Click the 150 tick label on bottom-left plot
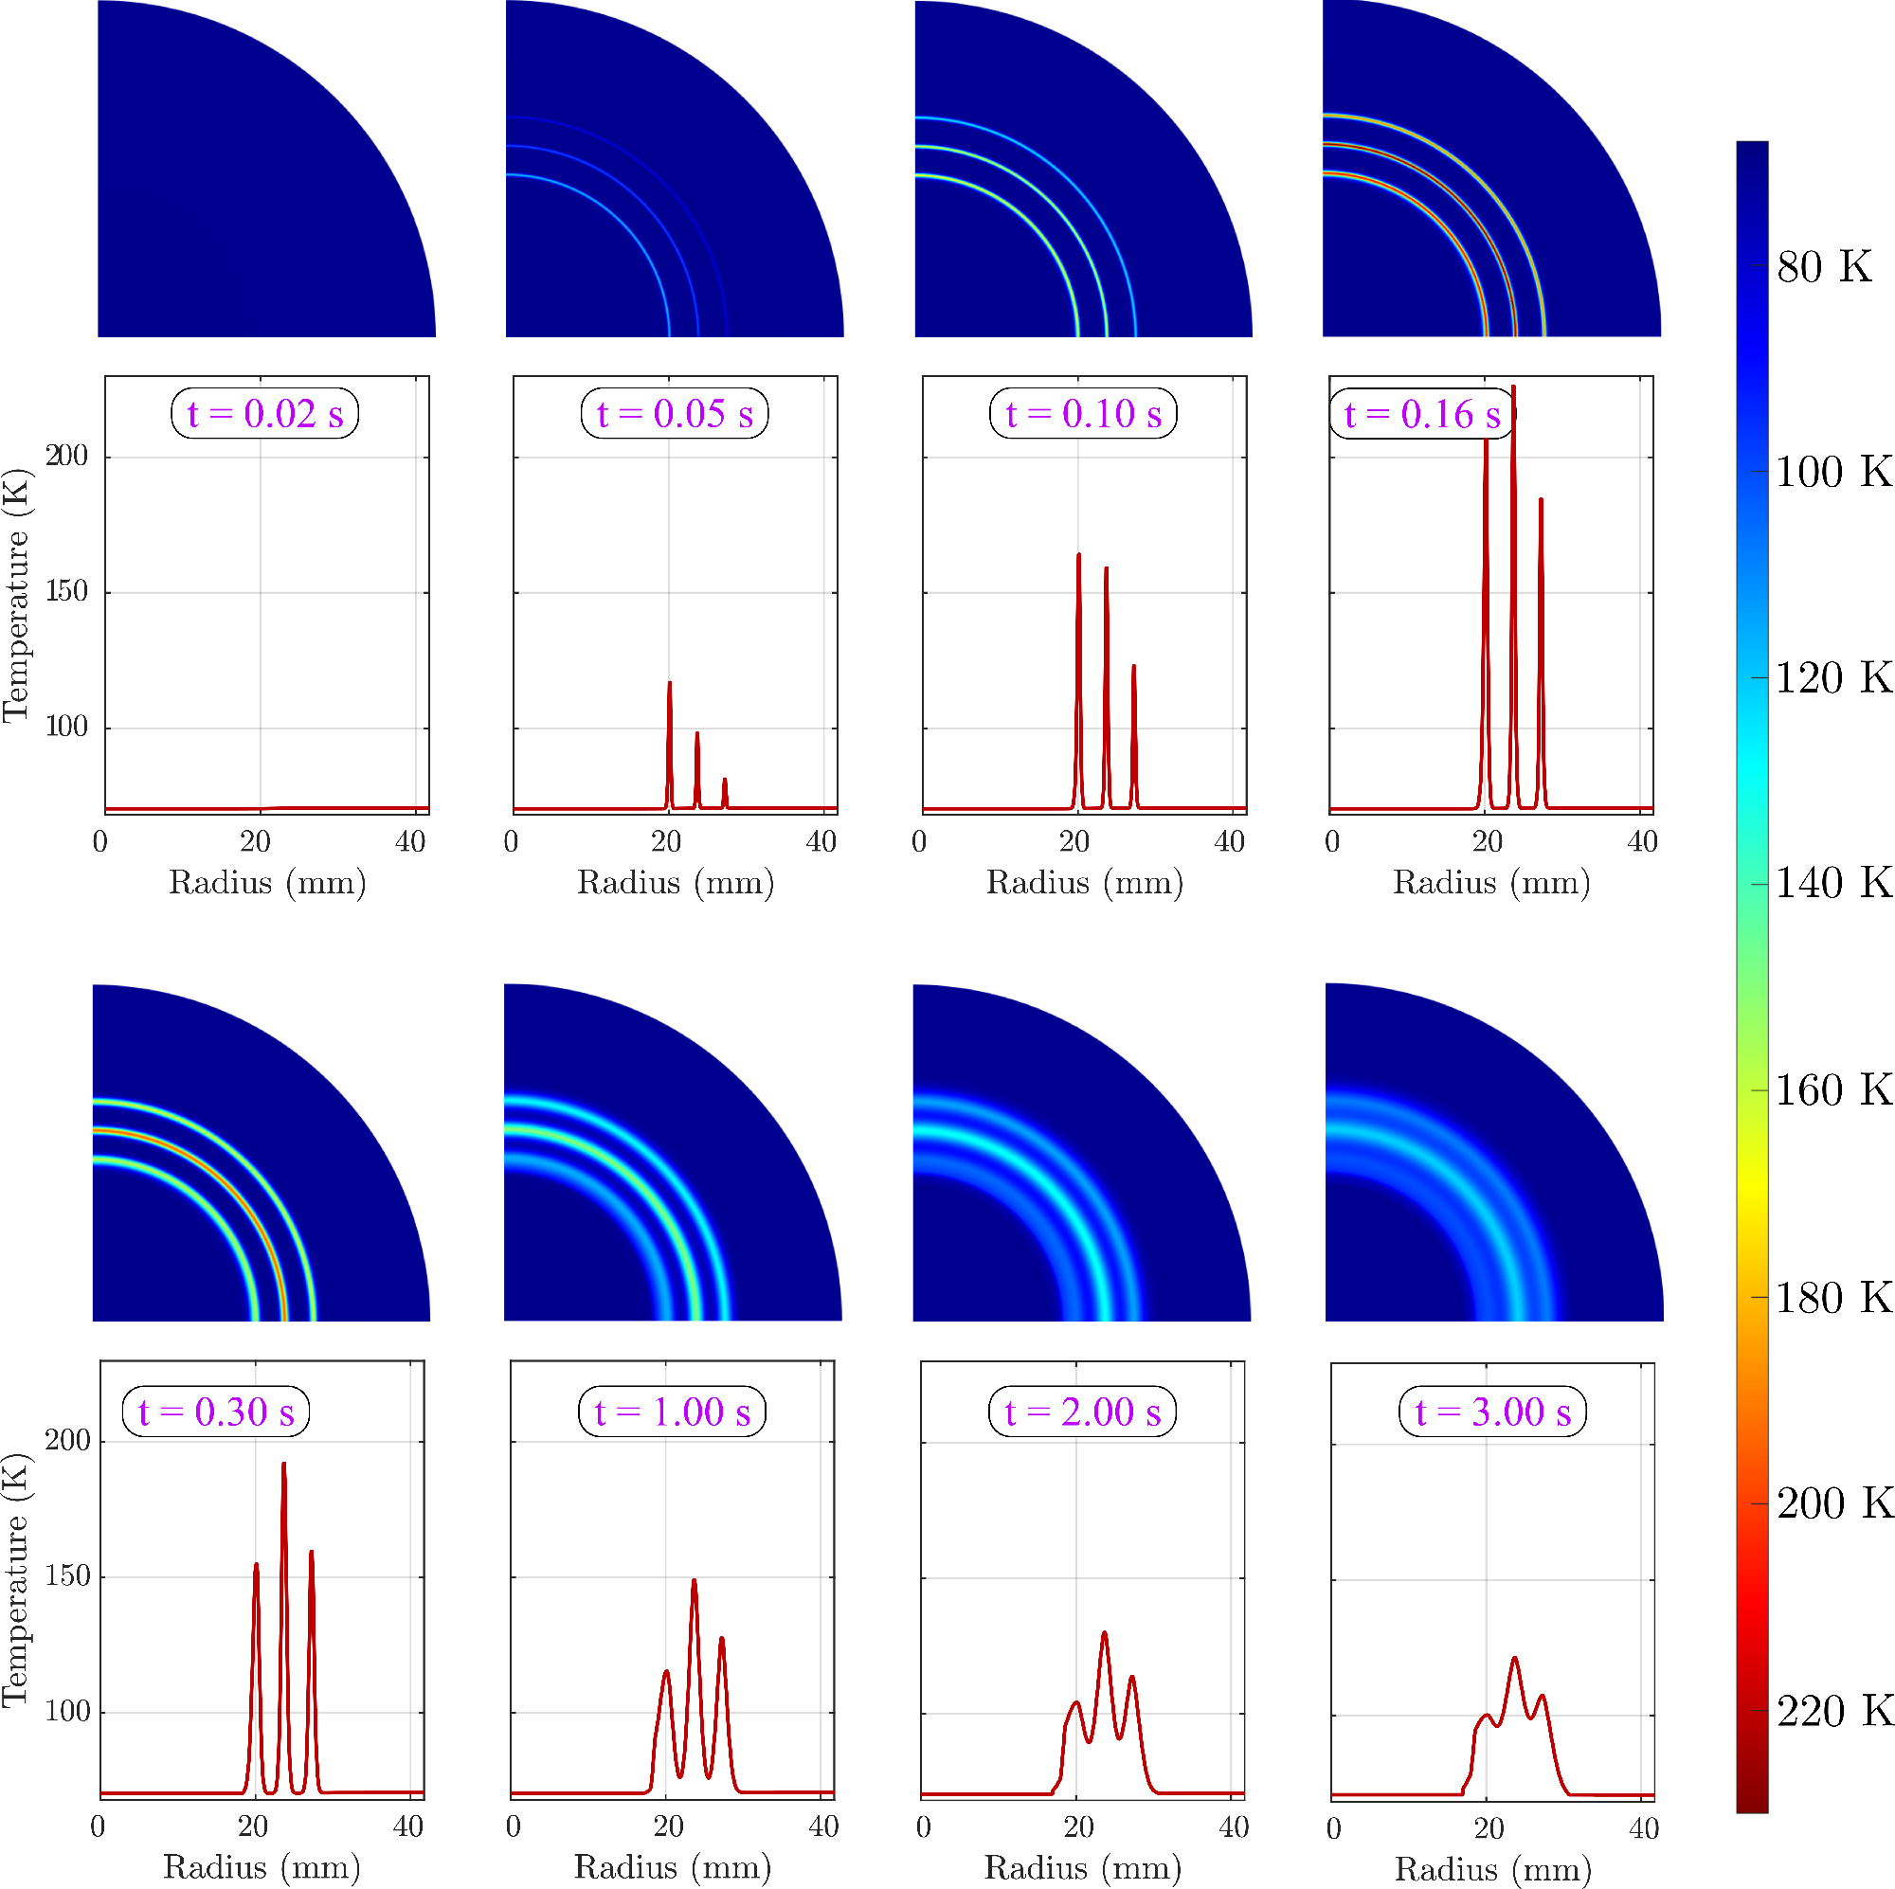The height and width of the screenshot is (1889, 1895). coord(66,1576)
